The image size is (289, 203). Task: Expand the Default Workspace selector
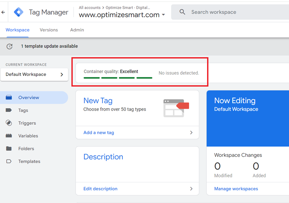pyautogui.click(x=34, y=75)
